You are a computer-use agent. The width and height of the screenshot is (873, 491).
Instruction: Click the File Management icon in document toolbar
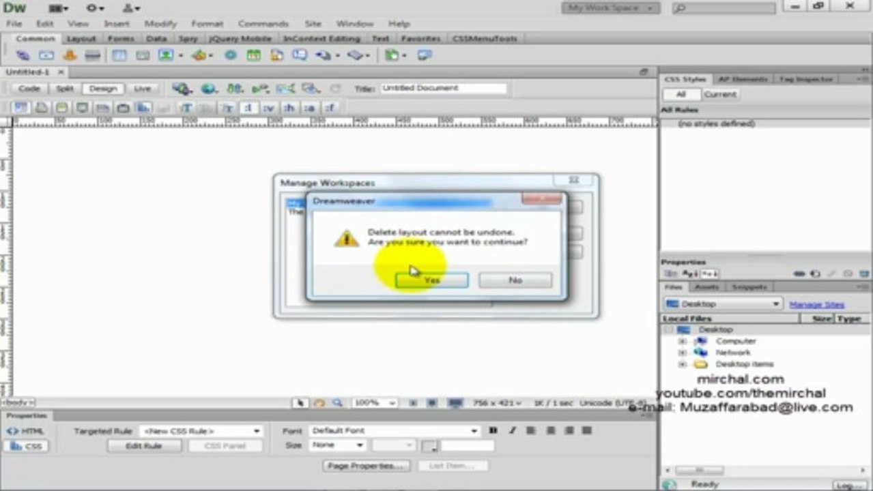(234, 89)
